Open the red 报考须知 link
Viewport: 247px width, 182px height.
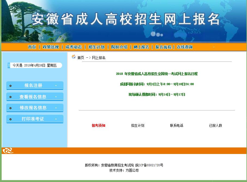click(99, 125)
